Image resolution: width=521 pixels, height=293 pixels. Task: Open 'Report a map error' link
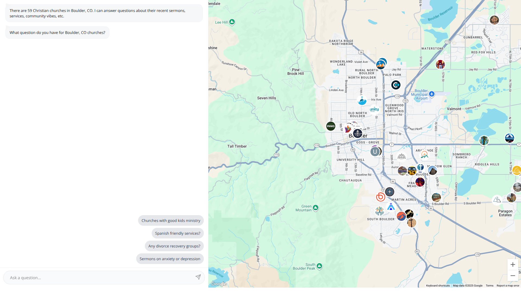pos(508,286)
